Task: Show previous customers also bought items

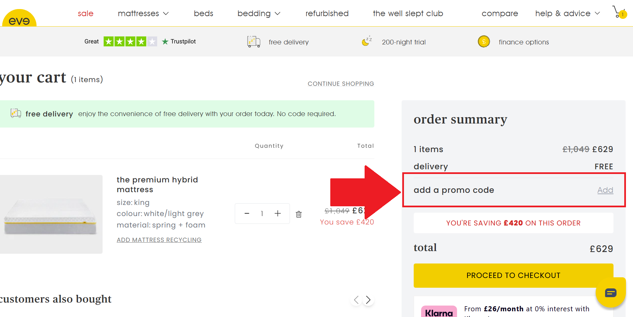Action: pos(356,300)
